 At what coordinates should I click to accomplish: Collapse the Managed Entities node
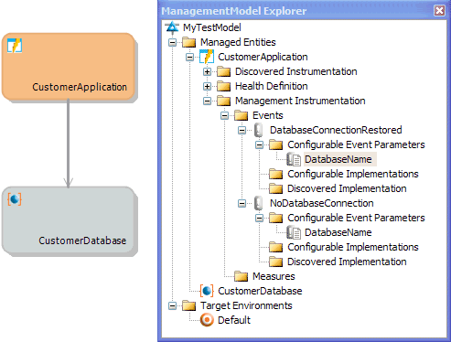[173, 42]
